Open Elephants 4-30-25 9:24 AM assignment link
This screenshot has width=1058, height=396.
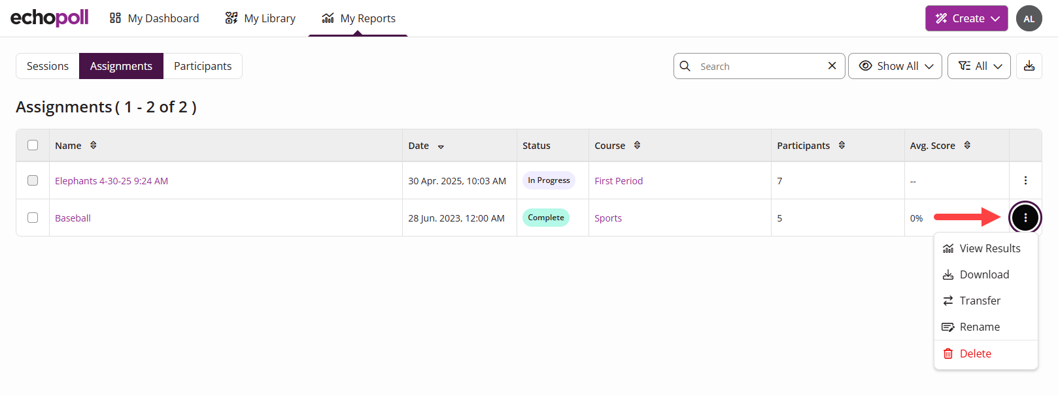click(111, 181)
